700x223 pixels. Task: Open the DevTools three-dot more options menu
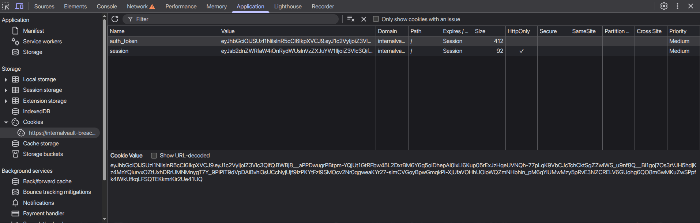pos(677,6)
